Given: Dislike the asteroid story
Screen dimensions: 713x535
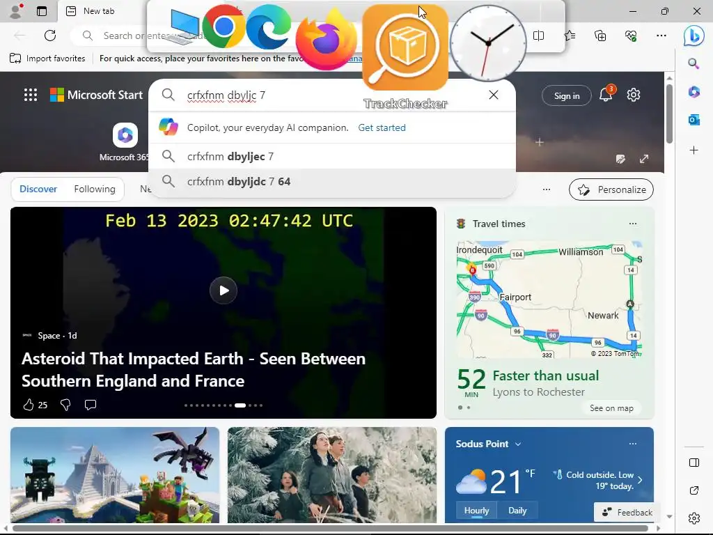Looking at the screenshot, I should pyautogui.click(x=65, y=405).
